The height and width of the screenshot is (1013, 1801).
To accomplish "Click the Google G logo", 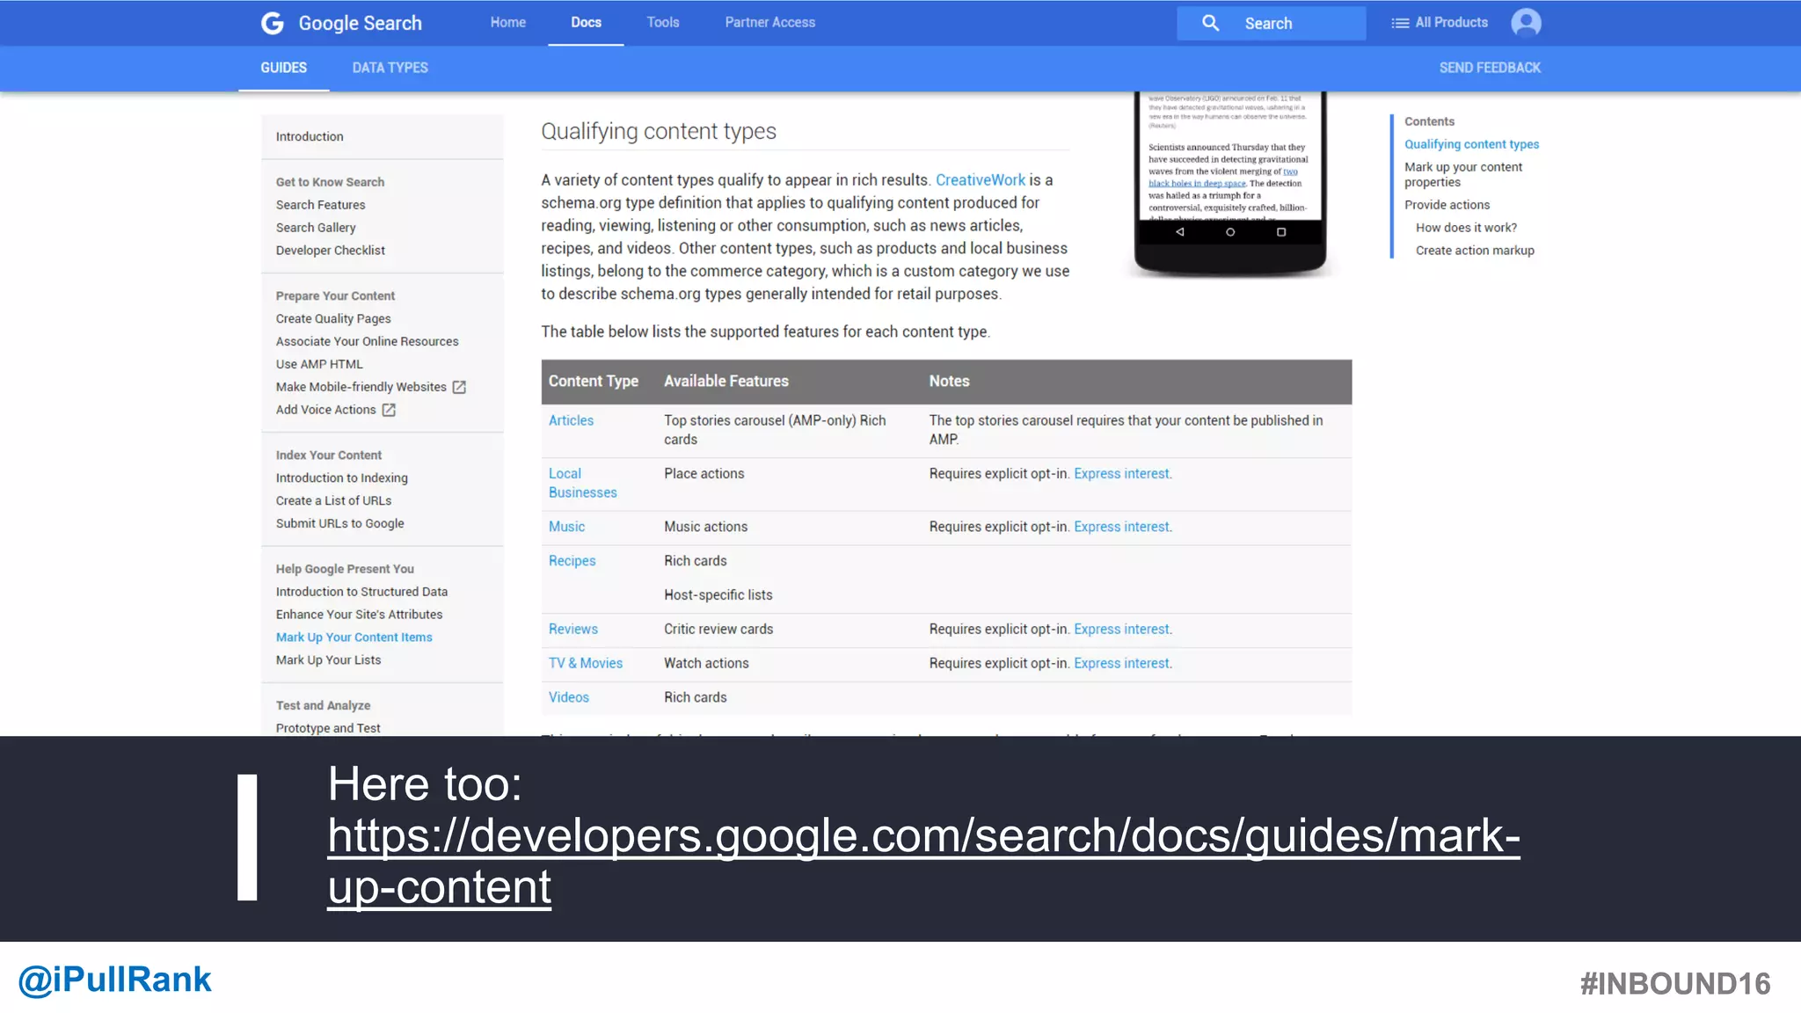I will coord(273,23).
